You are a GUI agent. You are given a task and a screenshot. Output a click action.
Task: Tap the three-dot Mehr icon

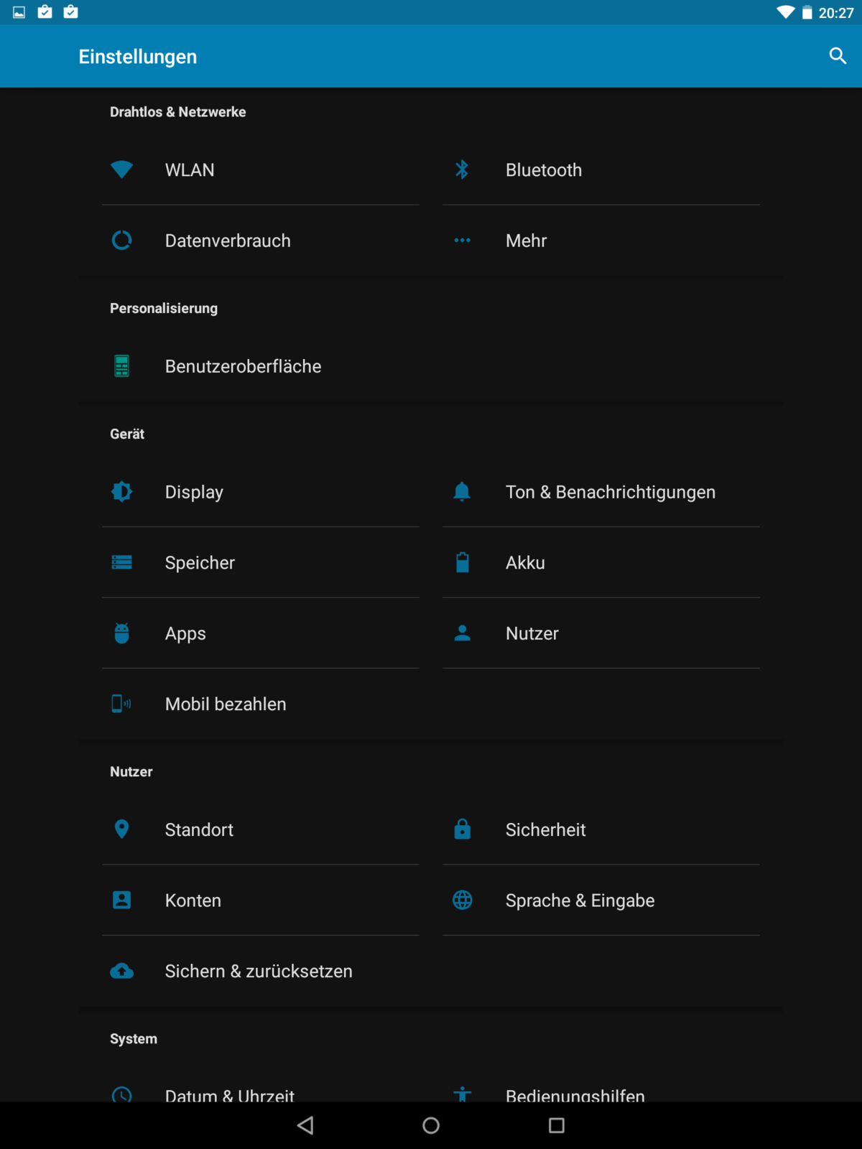pos(462,241)
